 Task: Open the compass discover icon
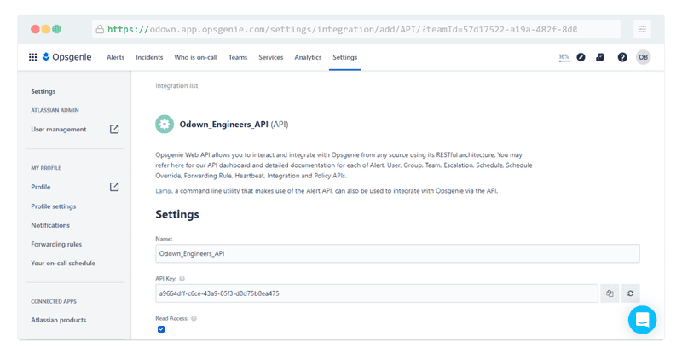click(581, 57)
